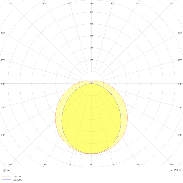The height and width of the screenshot is (183, 183).
Task: Click the 15° label left of 0°
Action: coord(70,164)
